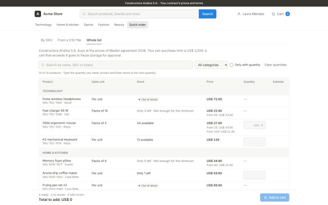Open the Sports category
This screenshot has width=328, height=205.
[89, 25]
